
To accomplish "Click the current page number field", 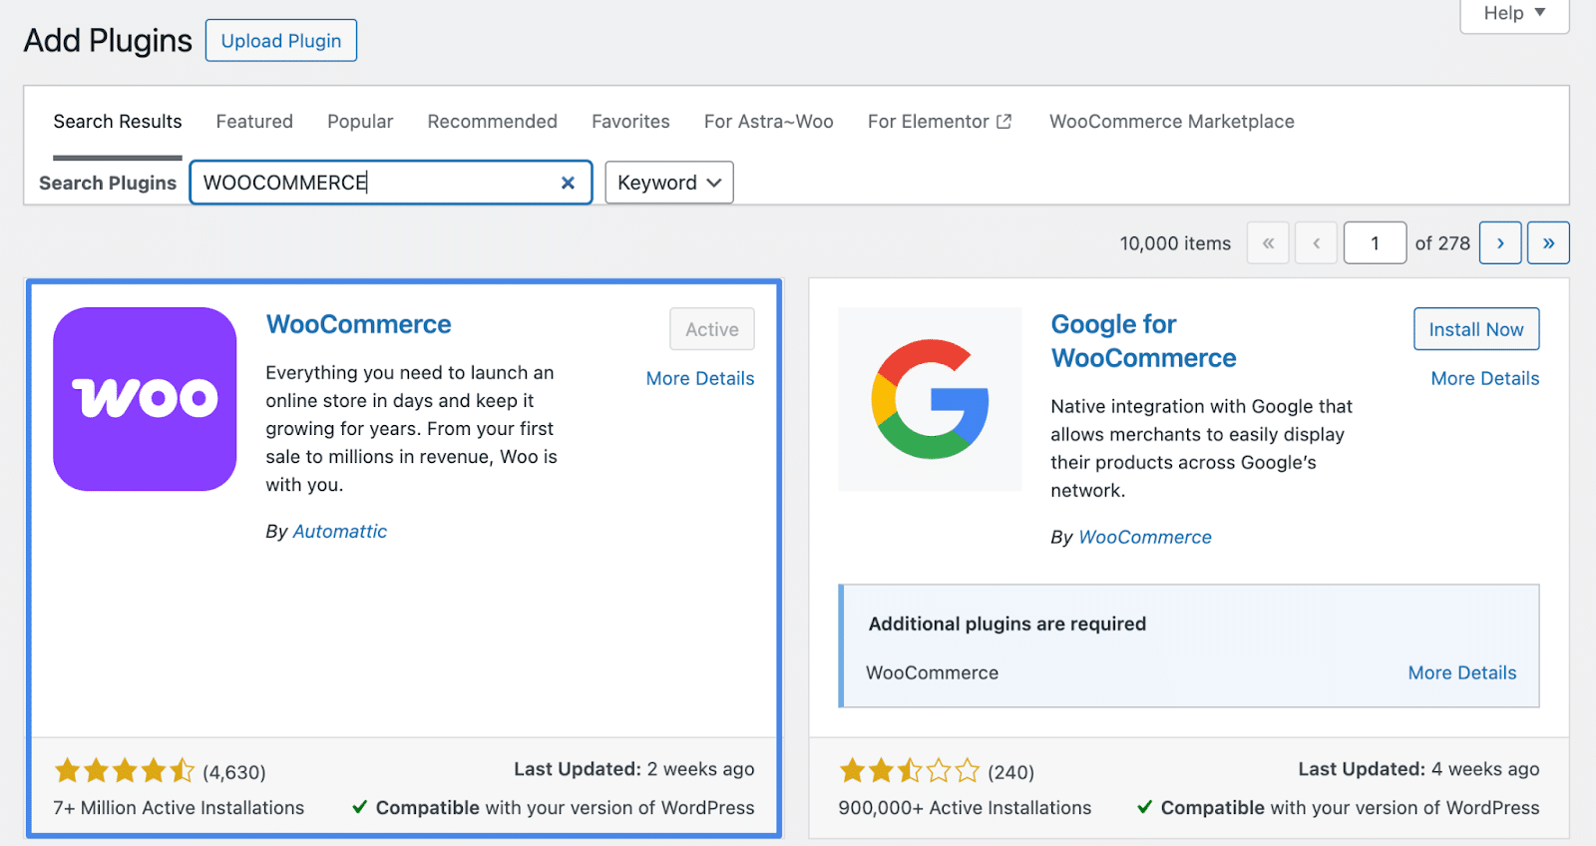I will 1376,242.
